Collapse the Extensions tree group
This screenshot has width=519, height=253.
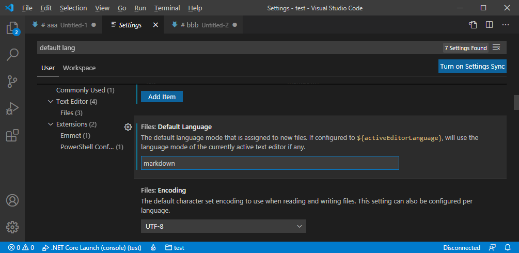point(50,124)
